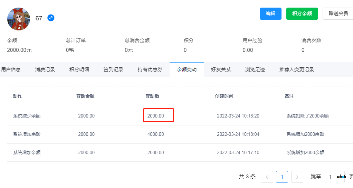
Task: Click the 4000.00 balance-after value
Action: pyautogui.click(x=155, y=134)
